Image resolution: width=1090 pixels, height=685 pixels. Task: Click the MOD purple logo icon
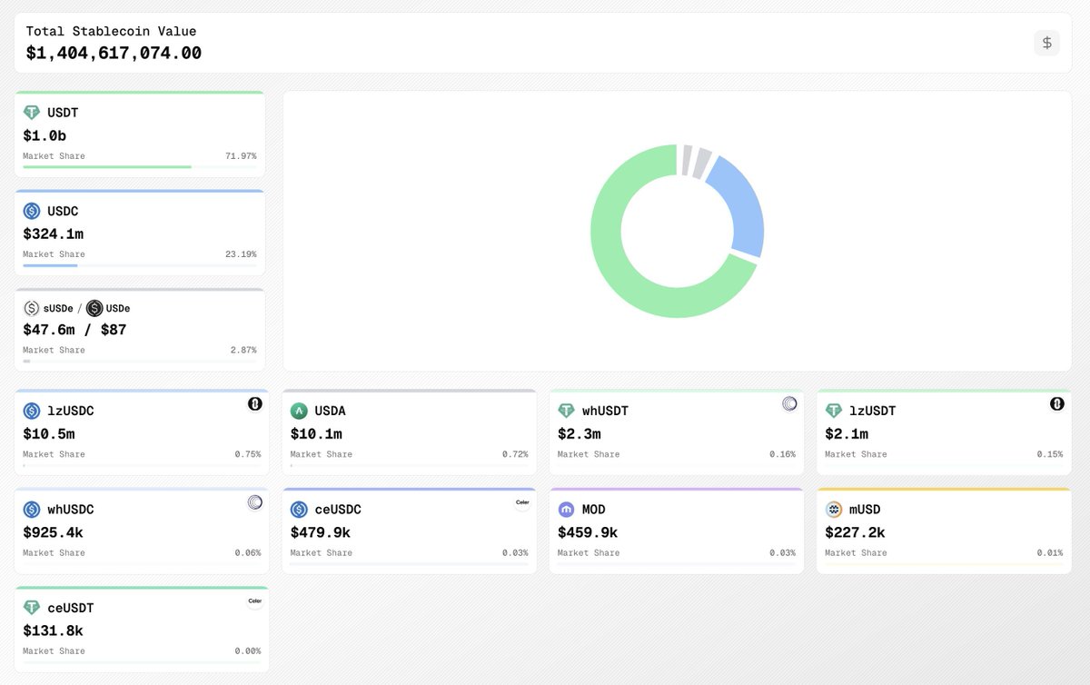(x=566, y=510)
